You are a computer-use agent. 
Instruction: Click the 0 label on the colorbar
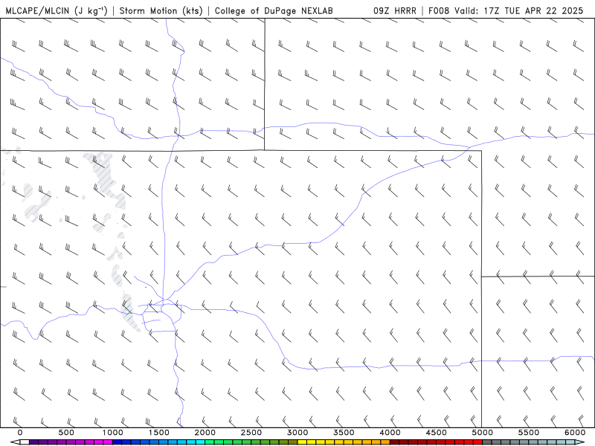click(x=20, y=433)
